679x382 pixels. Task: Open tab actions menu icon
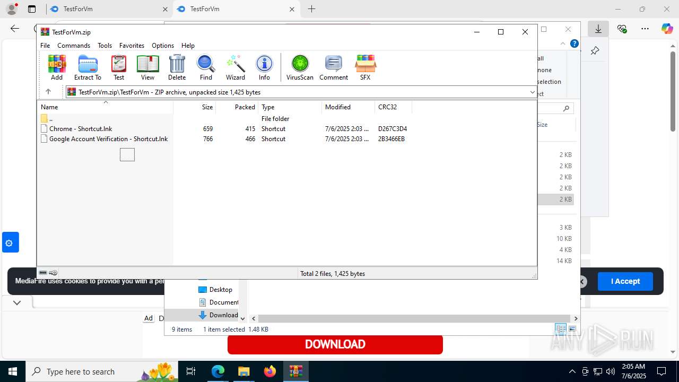tap(32, 9)
